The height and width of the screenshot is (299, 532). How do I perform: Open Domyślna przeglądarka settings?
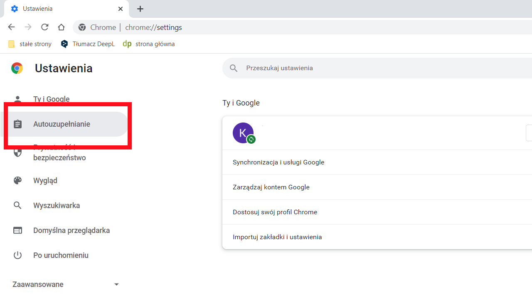point(71,230)
